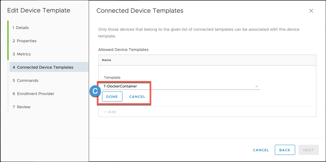Expand the Template dropdown chevron arrow
The image size is (326, 162).
(257, 86)
